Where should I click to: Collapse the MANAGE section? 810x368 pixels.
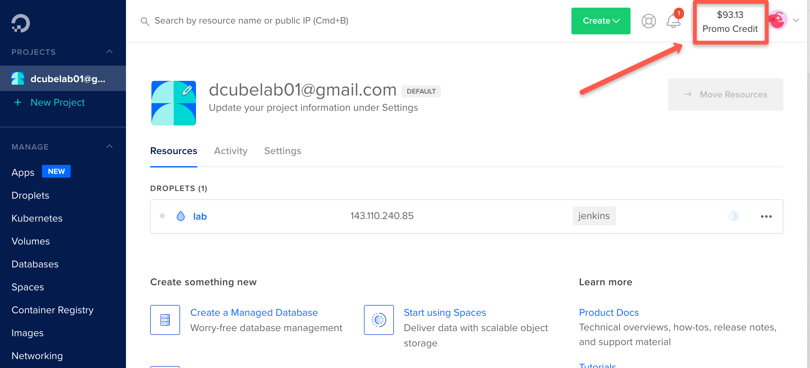click(x=109, y=146)
